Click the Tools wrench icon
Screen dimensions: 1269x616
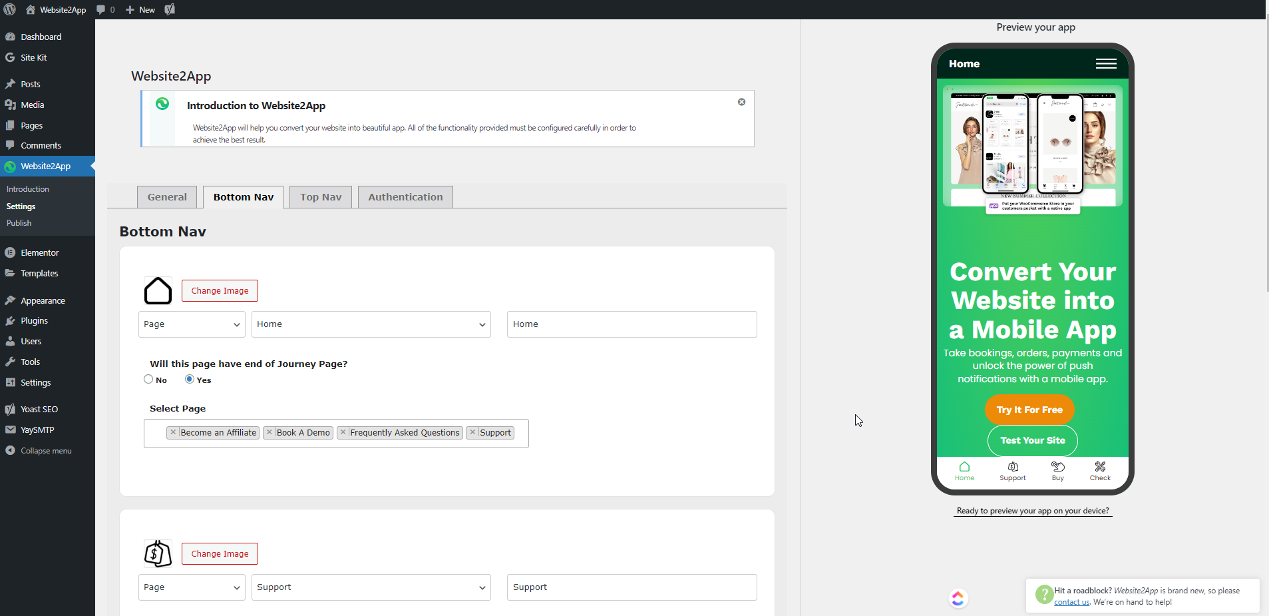pyautogui.click(x=10, y=362)
